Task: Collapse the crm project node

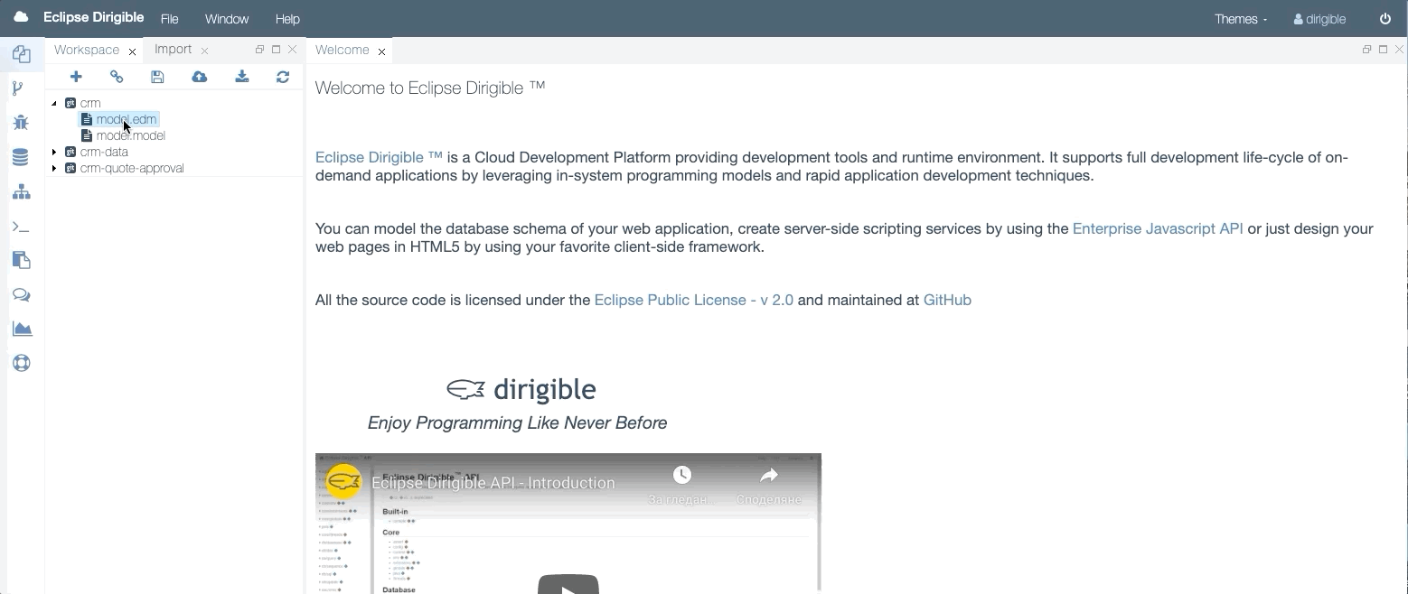Action: [x=53, y=103]
